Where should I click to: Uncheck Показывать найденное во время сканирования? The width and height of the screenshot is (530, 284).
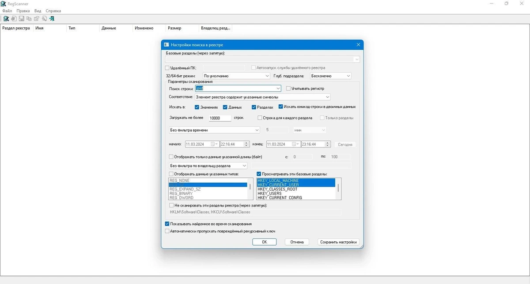(x=167, y=224)
